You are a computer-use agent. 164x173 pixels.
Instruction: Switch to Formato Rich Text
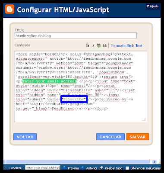[x=127, y=45]
